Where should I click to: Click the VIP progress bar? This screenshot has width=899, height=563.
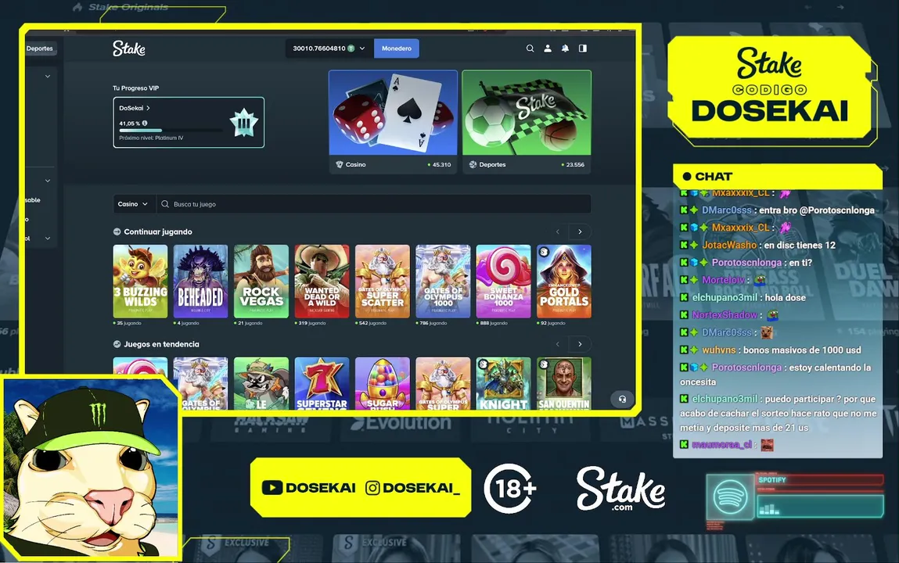[171, 131]
